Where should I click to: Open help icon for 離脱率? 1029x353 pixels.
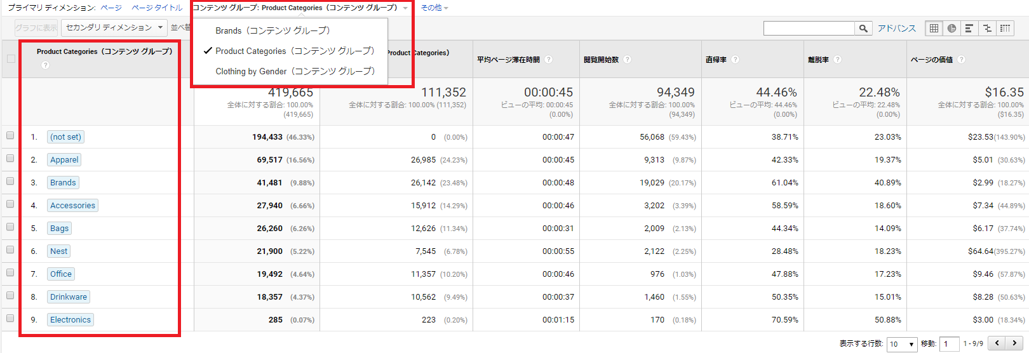coord(837,59)
